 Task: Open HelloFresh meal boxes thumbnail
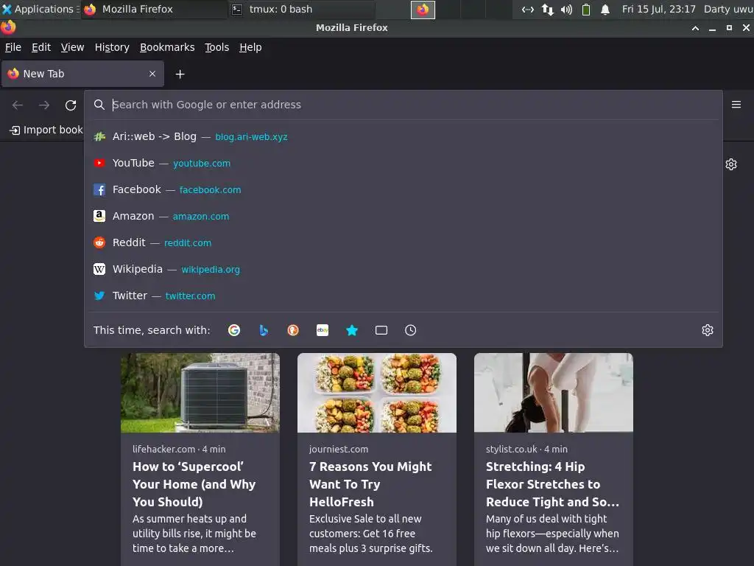click(x=377, y=393)
